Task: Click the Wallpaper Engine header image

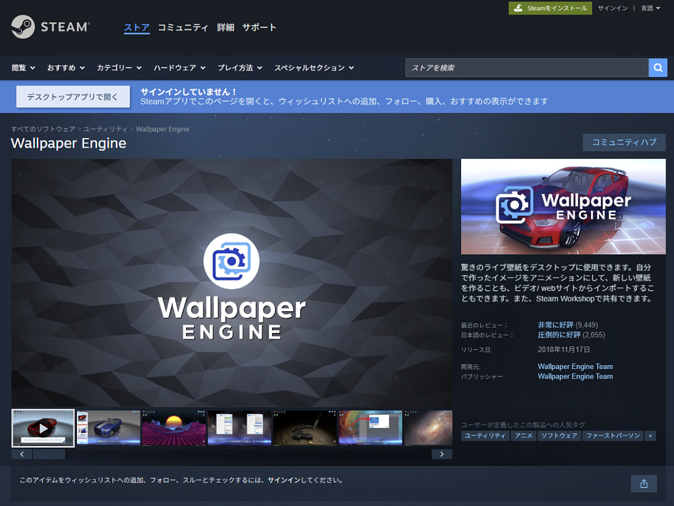Action: coord(563,207)
